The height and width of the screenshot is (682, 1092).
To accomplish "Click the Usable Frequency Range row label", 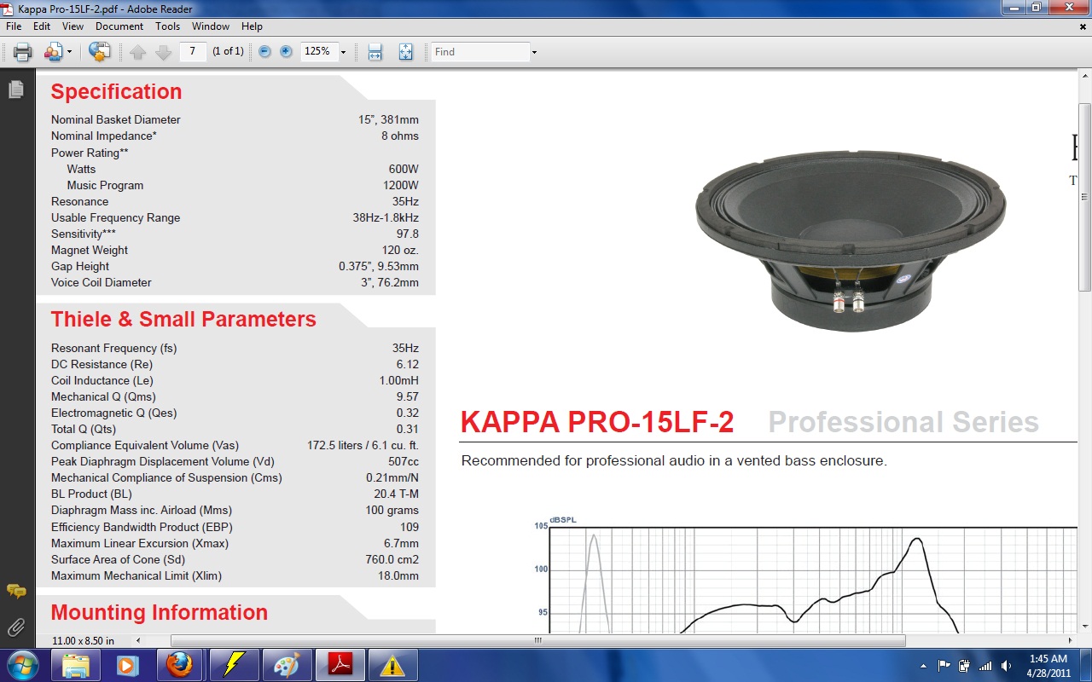I will pyautogui.click(x=116, y=217).
